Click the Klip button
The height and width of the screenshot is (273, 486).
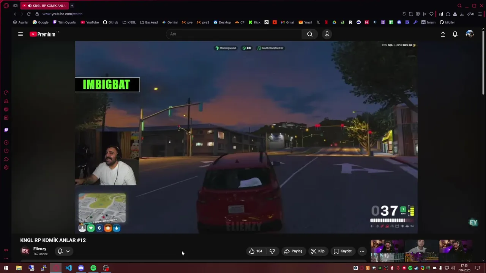tap(318, 251)
